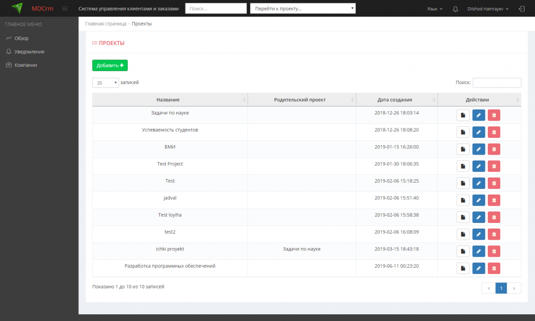Delete the Test loyiha project

494,218
